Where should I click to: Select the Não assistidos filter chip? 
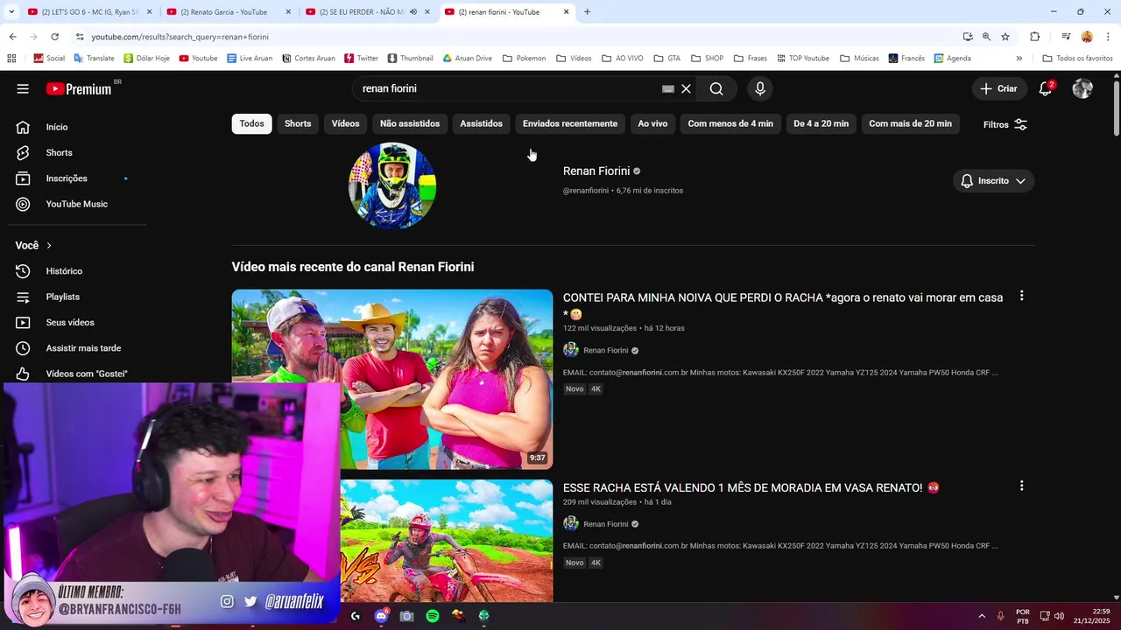410,123
